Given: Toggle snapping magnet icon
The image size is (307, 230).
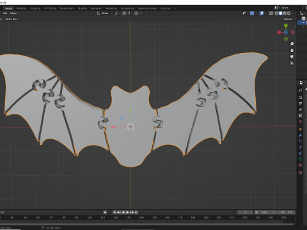Looking at the screenshot, I should (124, 13).
